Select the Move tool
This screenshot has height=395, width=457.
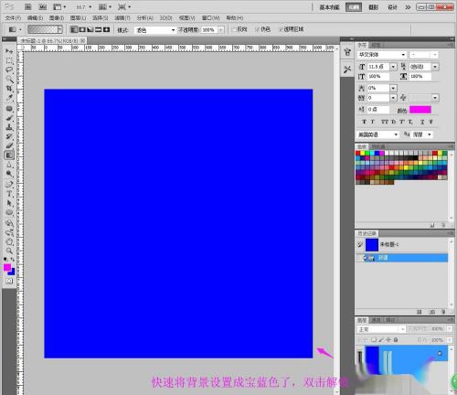pyautogui.click(x=9, y=51)
